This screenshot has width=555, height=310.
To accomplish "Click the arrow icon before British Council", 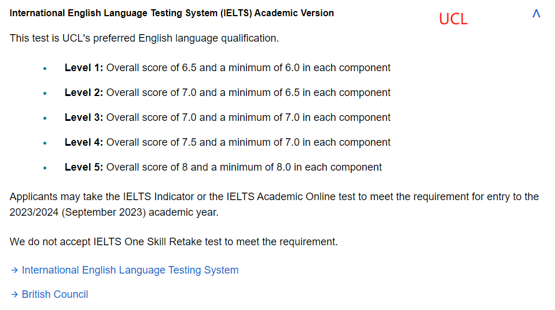I will 14,294.
